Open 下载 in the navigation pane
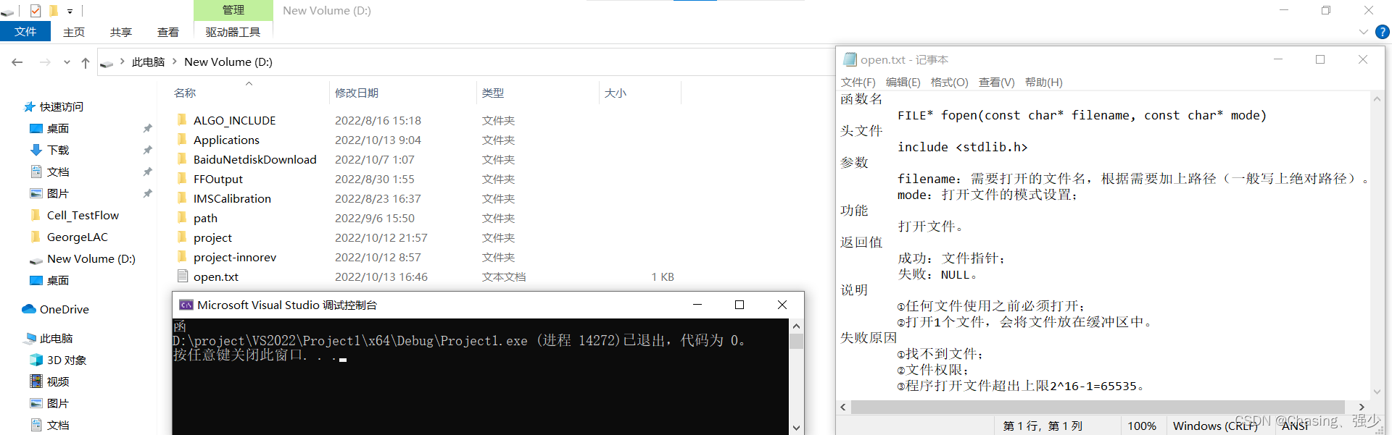Image resolution: width=1392 pixels, height=435 pixels. 58,150
